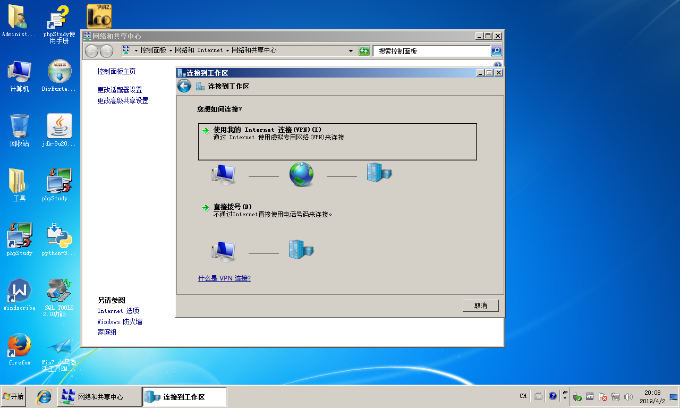Click the refresh icon beside address bar

tap(364, 51)
